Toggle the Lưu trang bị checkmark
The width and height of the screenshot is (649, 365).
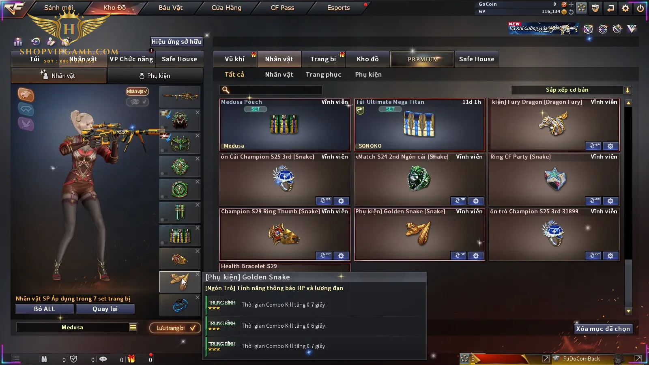[193, 328]
